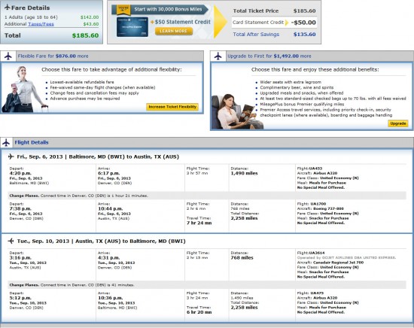Click the Lowest-available refundable fare bullet
The width and height of the screenshot is (414, 328).
tap(82, 82)
